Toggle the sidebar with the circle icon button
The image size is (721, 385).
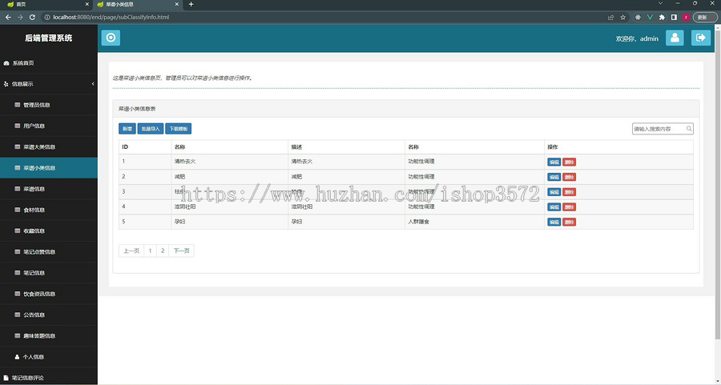(x=111, y=38)
